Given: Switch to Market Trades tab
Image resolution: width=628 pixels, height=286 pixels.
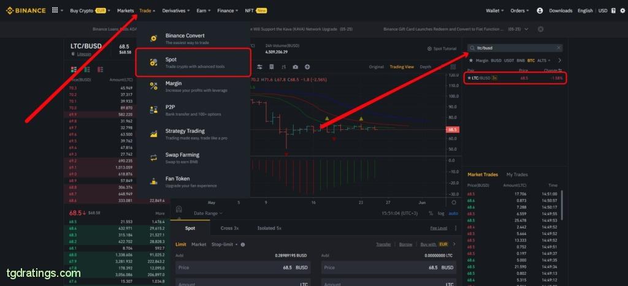Looking at the screenshot, I should click(483, 175).
